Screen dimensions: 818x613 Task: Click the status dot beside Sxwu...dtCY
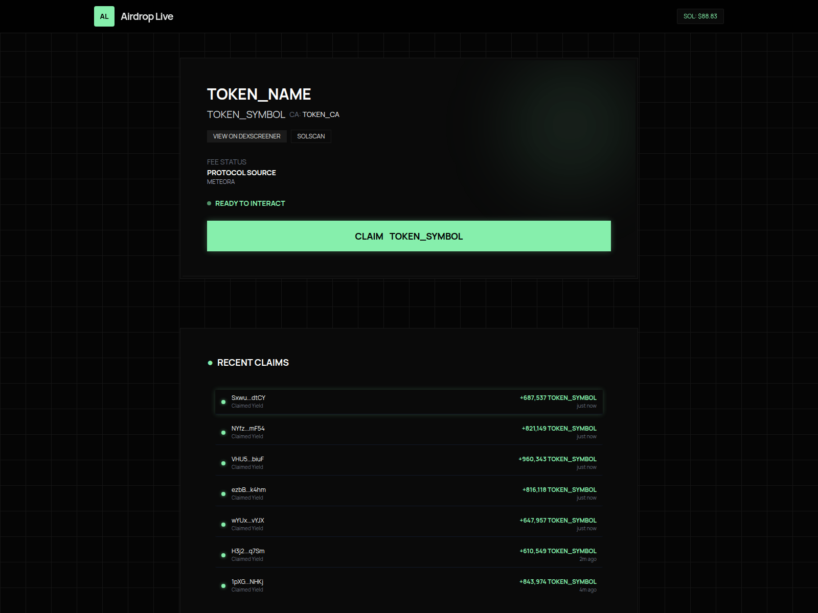pyautogui.click(x=223, y=402)
